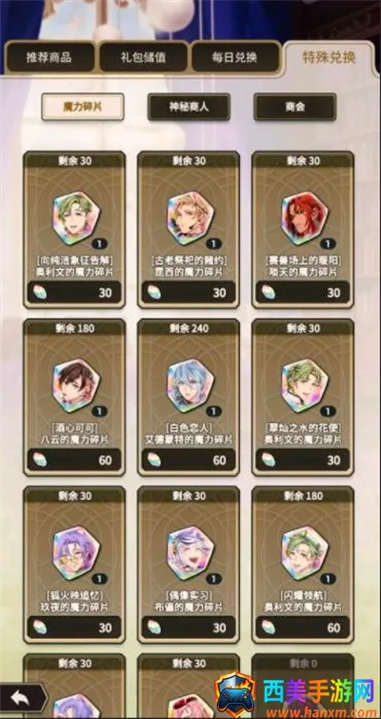Open the 推荐商品 tab
The height and width of the screenshot is (719, 381).
(x=50, y=57)
